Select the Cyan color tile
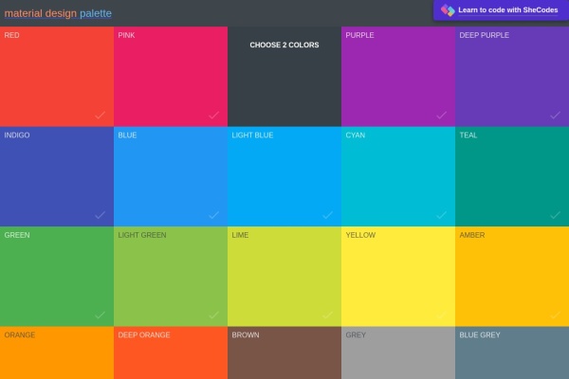Viewport: 569px width, 379px height. click(398, 176)
